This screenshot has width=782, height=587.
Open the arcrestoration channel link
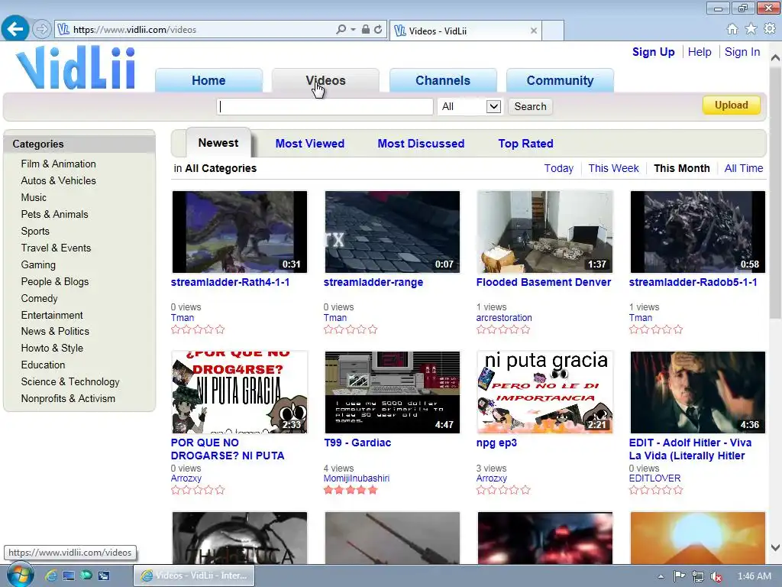pos(504,318)
